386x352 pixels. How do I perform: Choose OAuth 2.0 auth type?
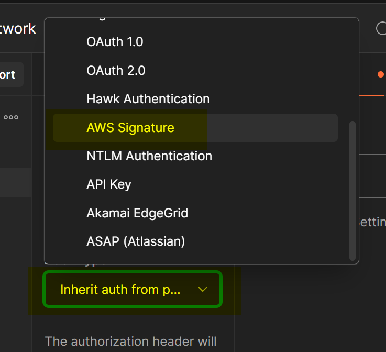tap(116, 70)
